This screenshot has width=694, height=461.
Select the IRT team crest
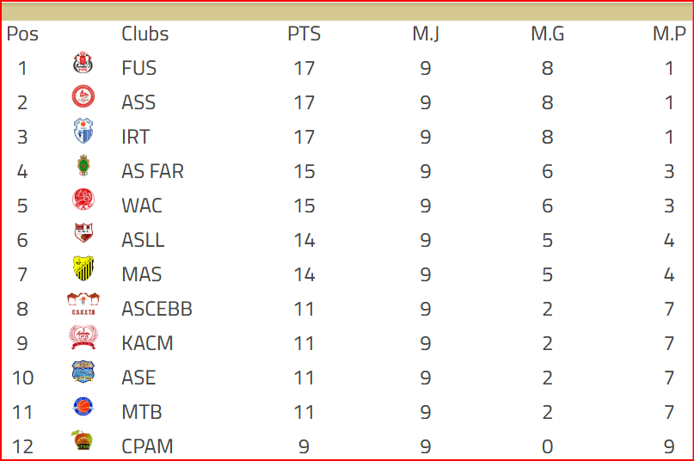[83, 131]
